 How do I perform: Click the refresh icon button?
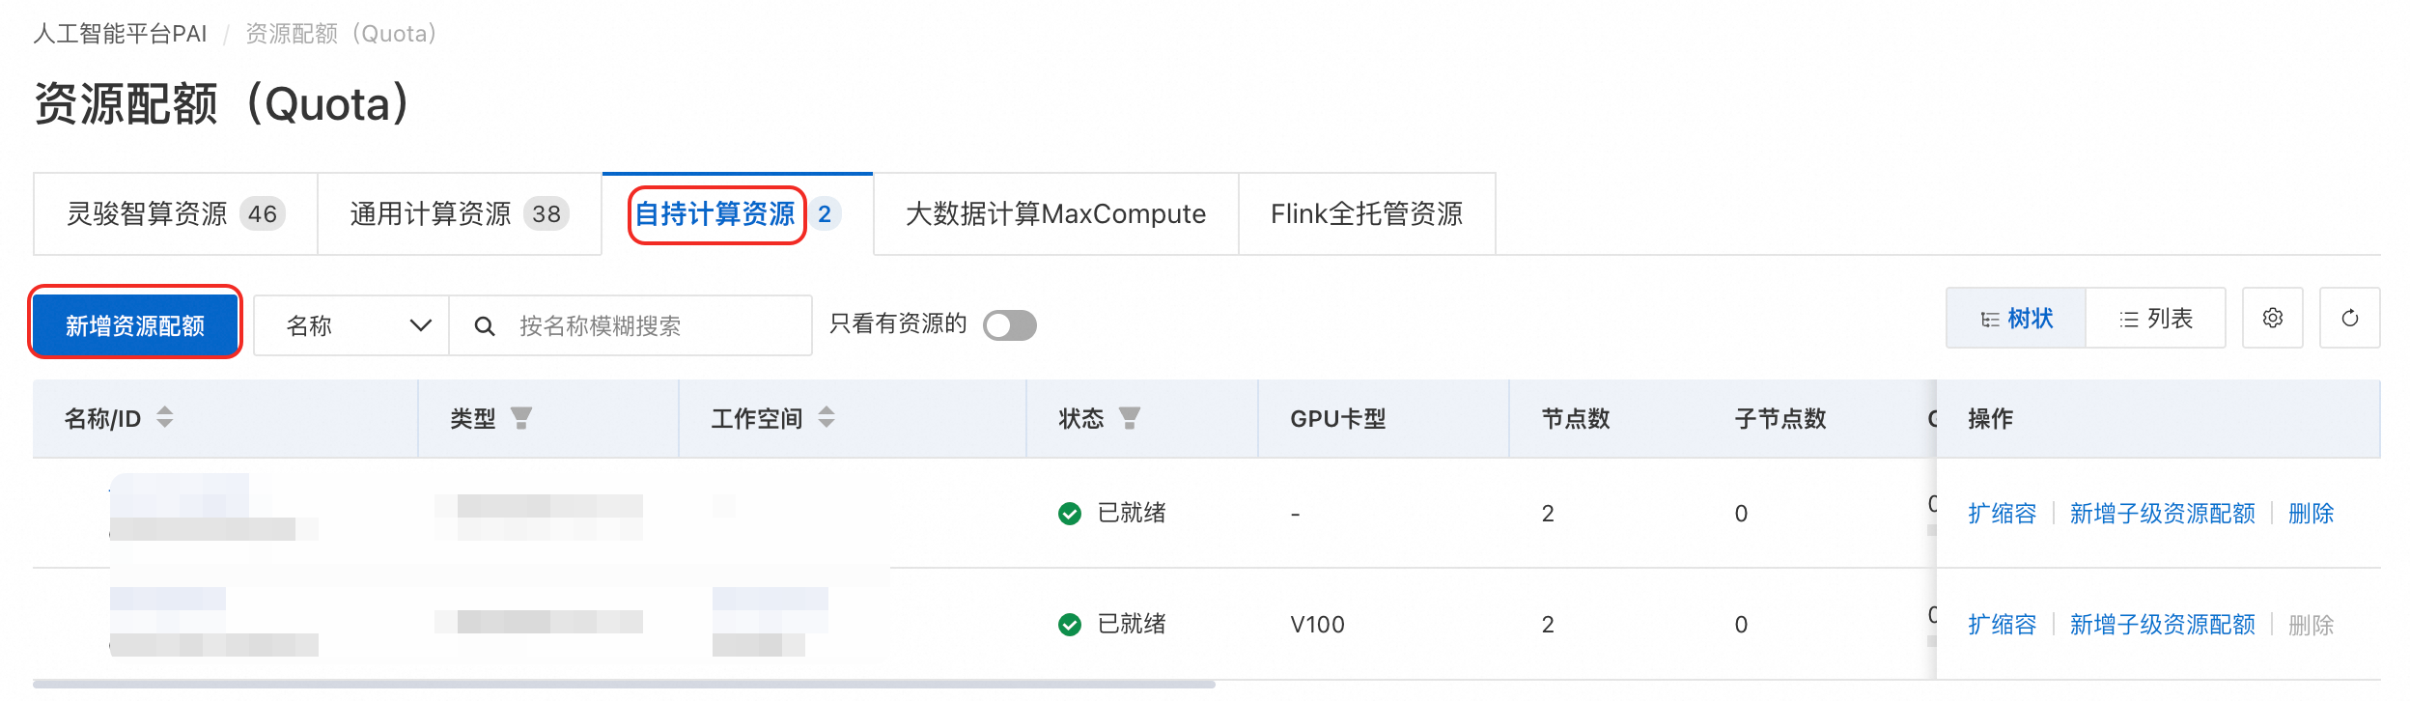[2349, 318]
